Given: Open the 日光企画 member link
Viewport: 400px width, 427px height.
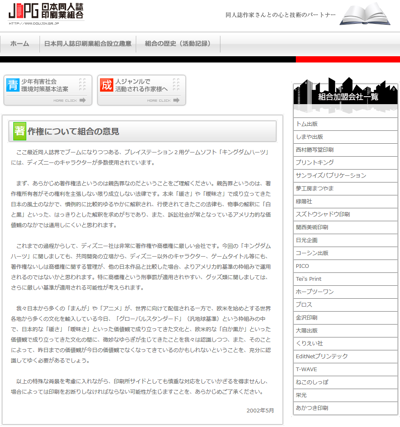Looking at the screenshot, I should (x=345, y=240).
